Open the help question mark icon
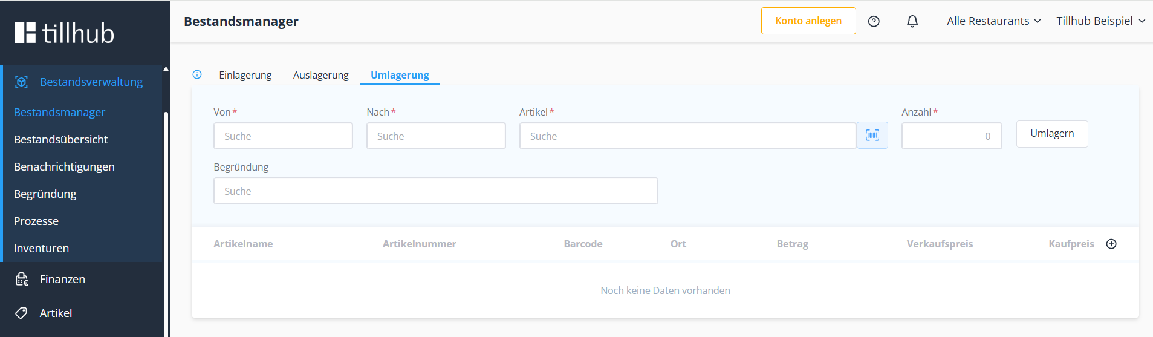Image resolution: width=1153 pixels, height=337 pixels. (x=874, y=21)
